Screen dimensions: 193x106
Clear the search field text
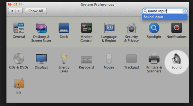pos(184,11)
